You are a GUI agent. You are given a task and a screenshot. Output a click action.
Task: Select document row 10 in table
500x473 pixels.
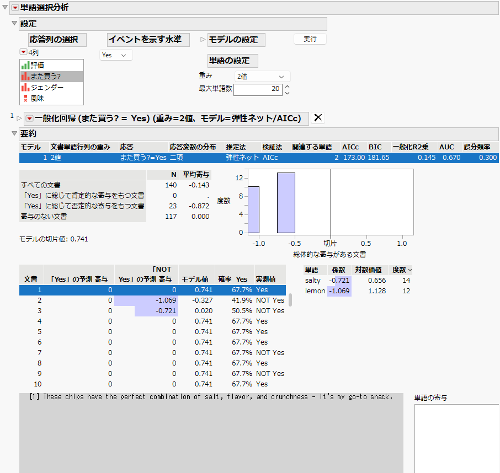(152, 384)
